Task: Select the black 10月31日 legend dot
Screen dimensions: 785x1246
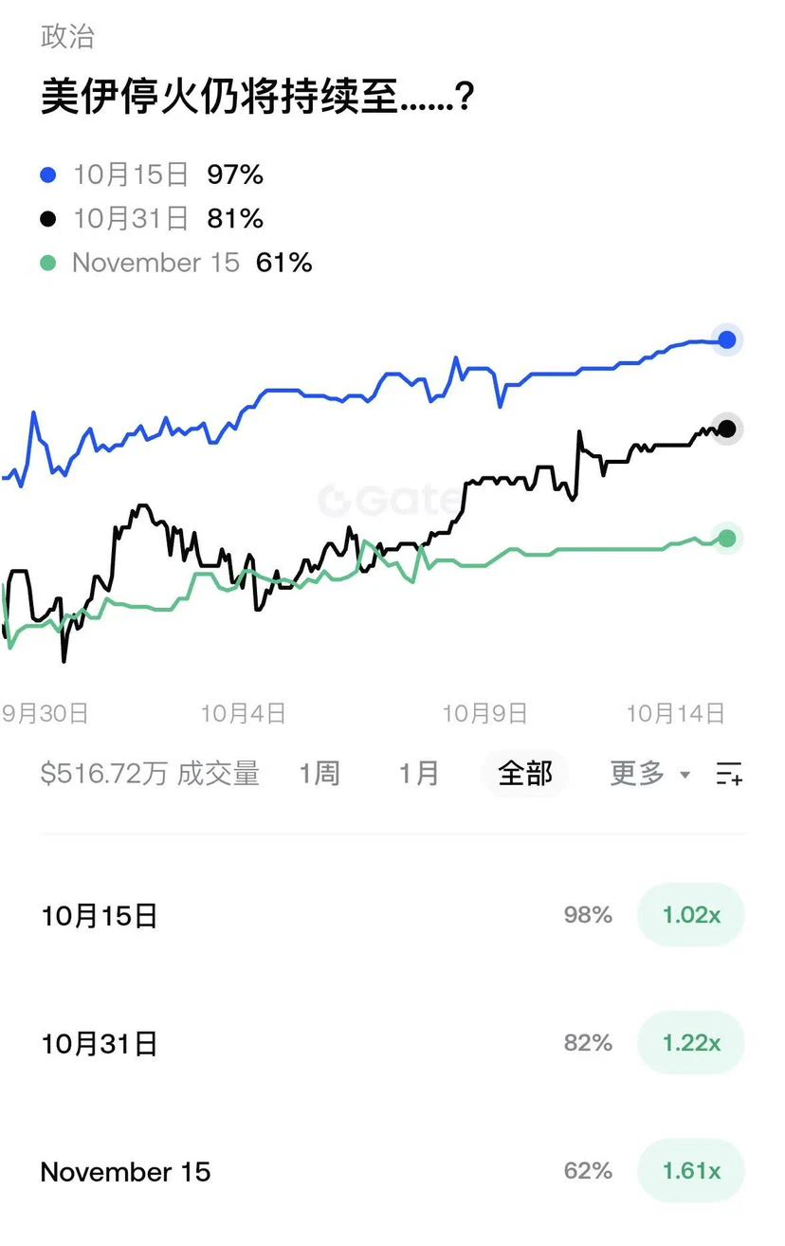Action: (49, 219)
